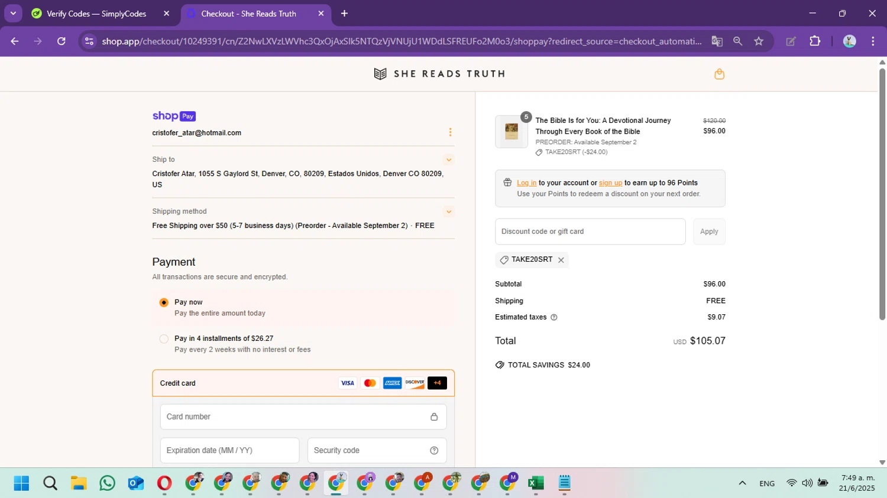Viewport: 887px width, 498px height.
Task: Open Outlook from the taskbar
Action: click(136, 483)
